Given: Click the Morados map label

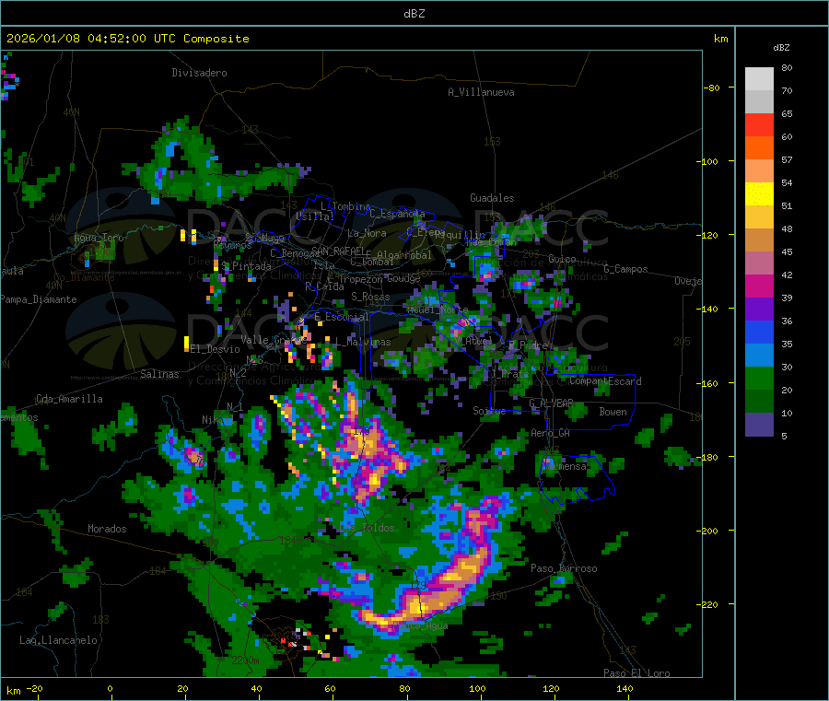Looking at the screenshot, I should tap(107, 529).
